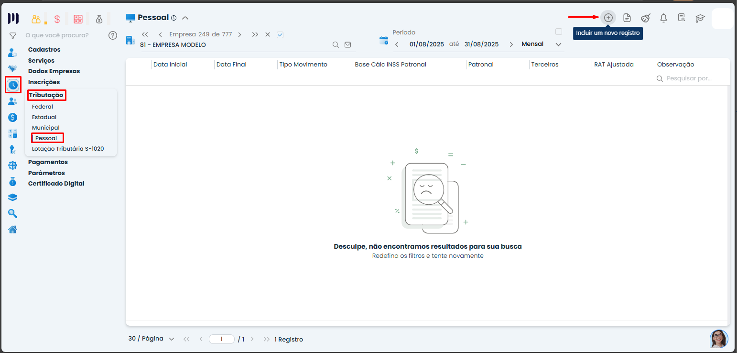Open the home icon in left sidebar
737x353 pixels.
pyautogui.click(x=13, y=230)
